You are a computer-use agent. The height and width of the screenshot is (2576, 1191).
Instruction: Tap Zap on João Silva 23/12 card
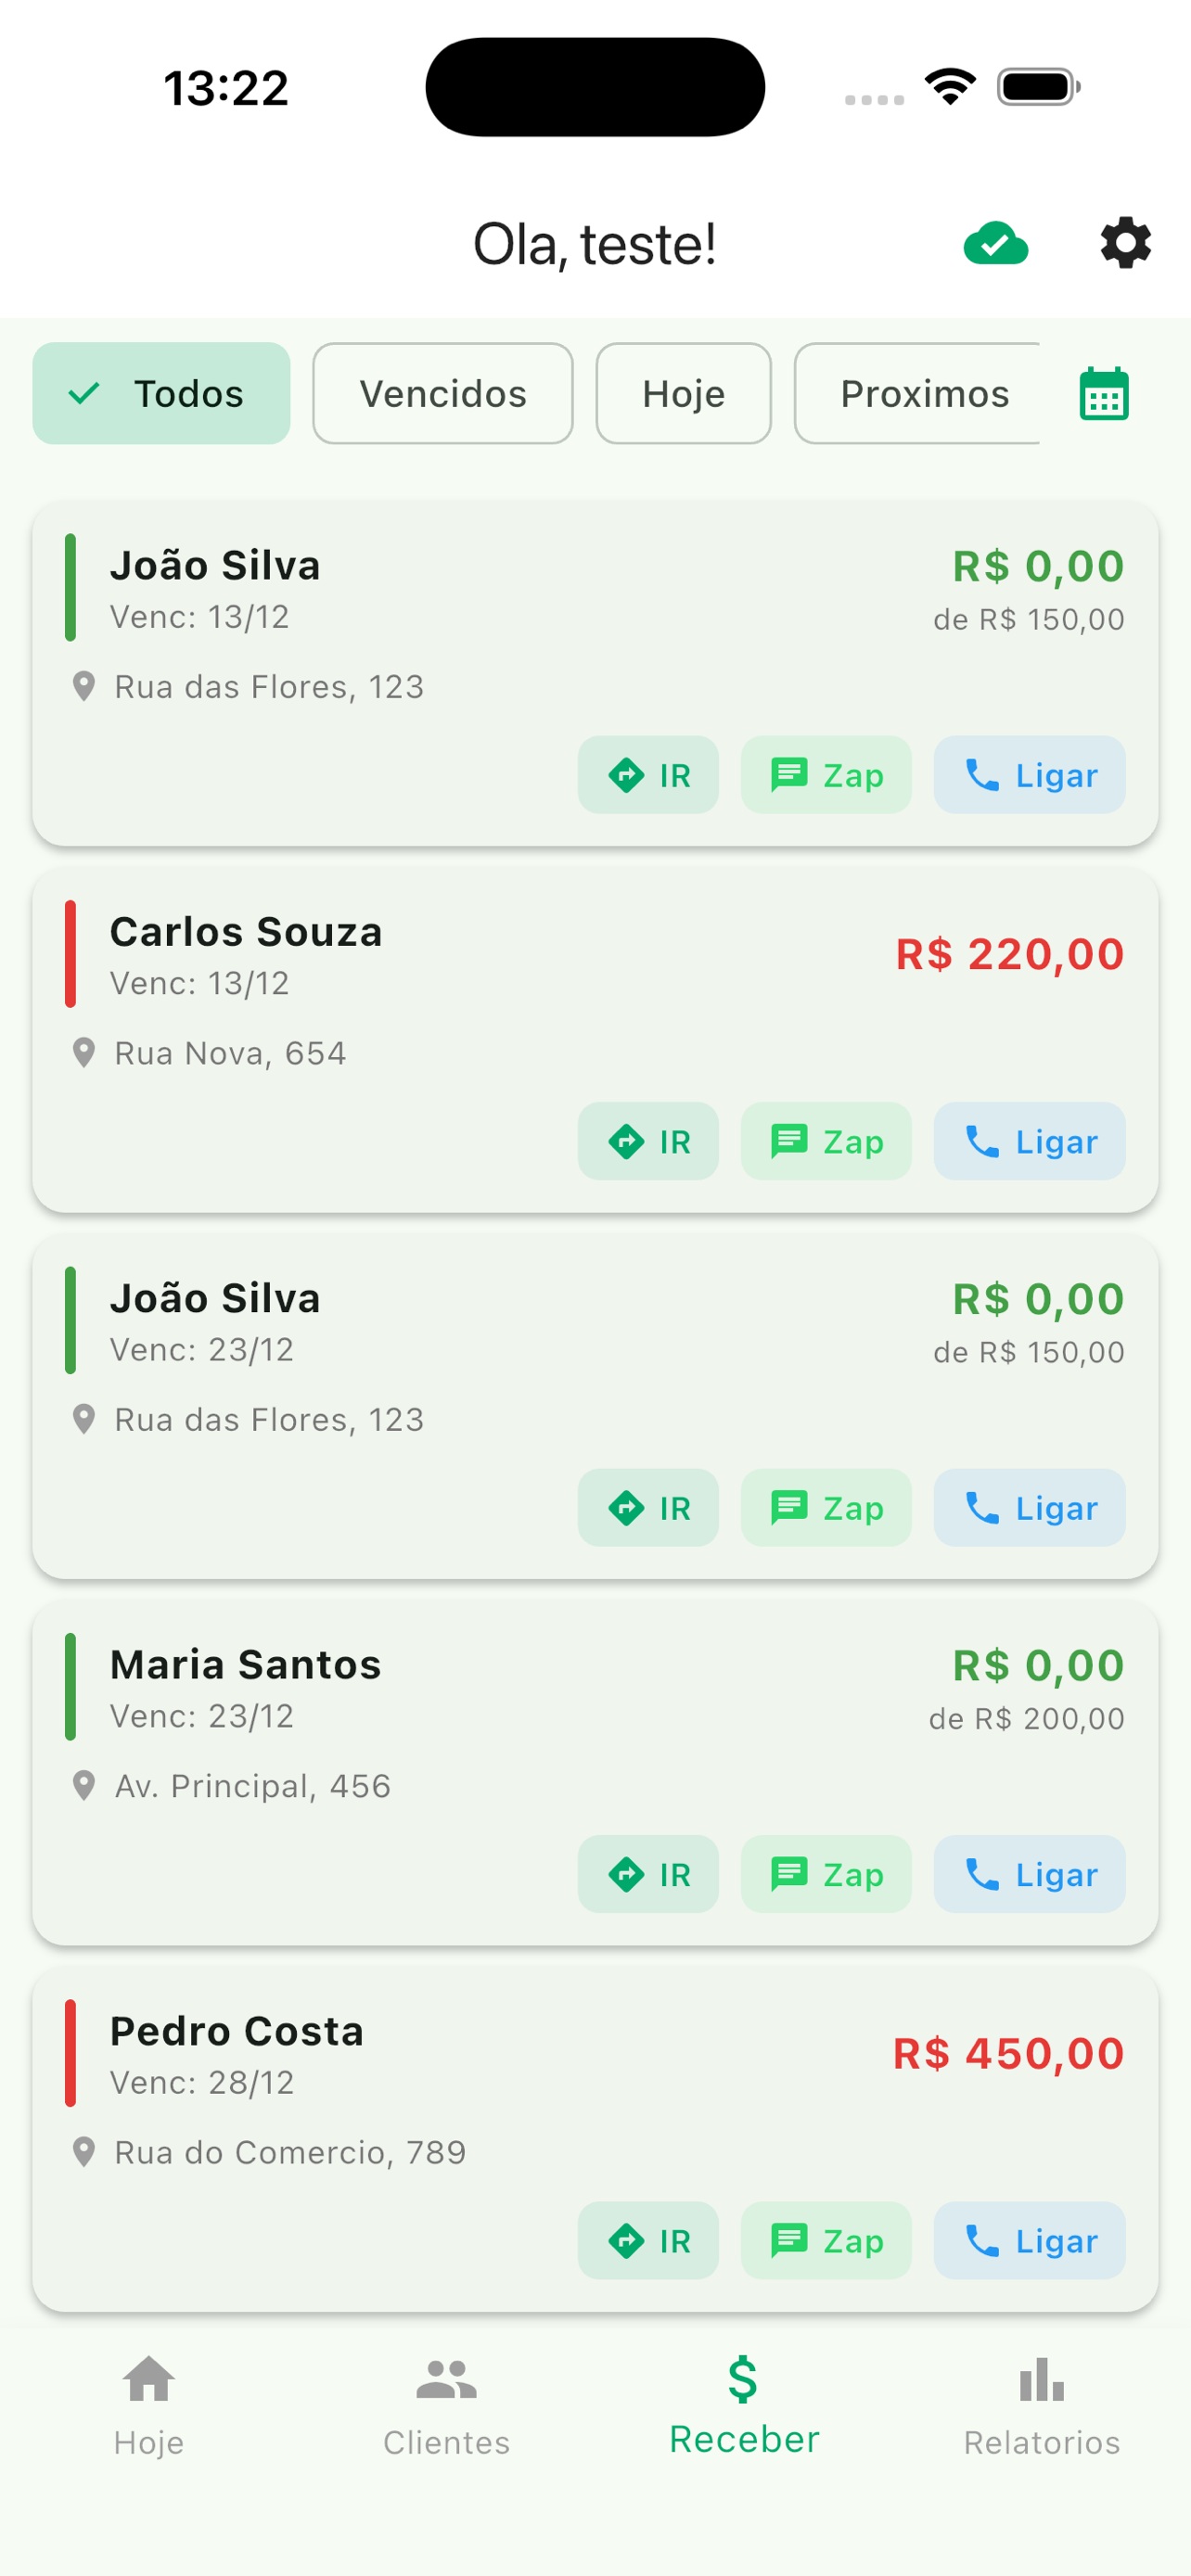(826, 1508)
